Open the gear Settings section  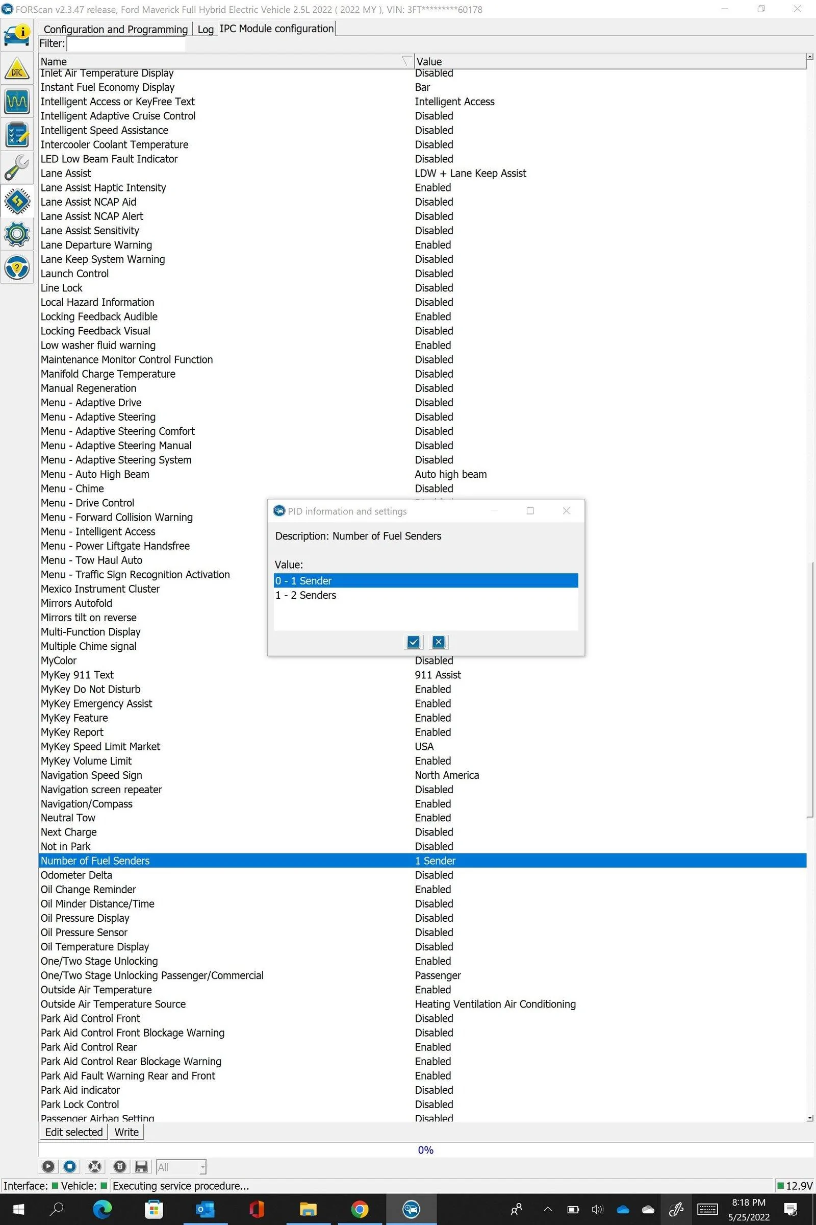[17, 234]
